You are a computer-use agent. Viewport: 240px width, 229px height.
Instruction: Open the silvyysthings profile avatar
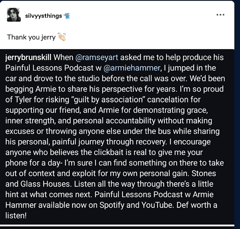click(14, 15)
